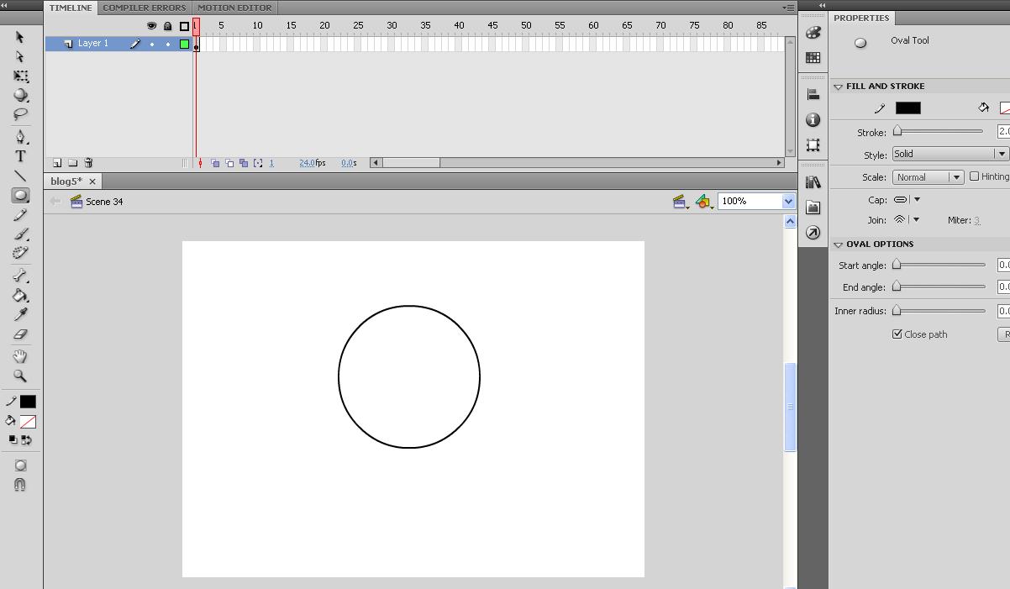Select the Hand tool
Viewport: 1010px width, 589px height.
click(20, 356)
